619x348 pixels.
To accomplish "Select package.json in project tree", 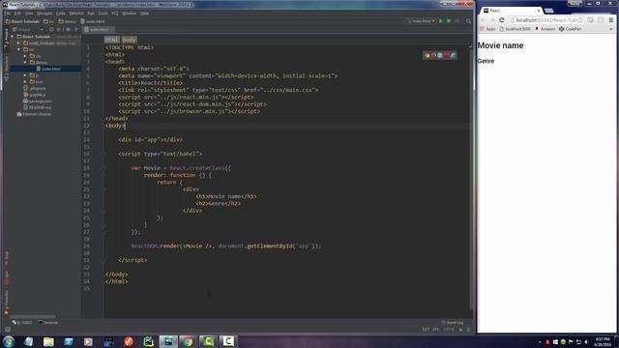I will (x=38, y=101).
